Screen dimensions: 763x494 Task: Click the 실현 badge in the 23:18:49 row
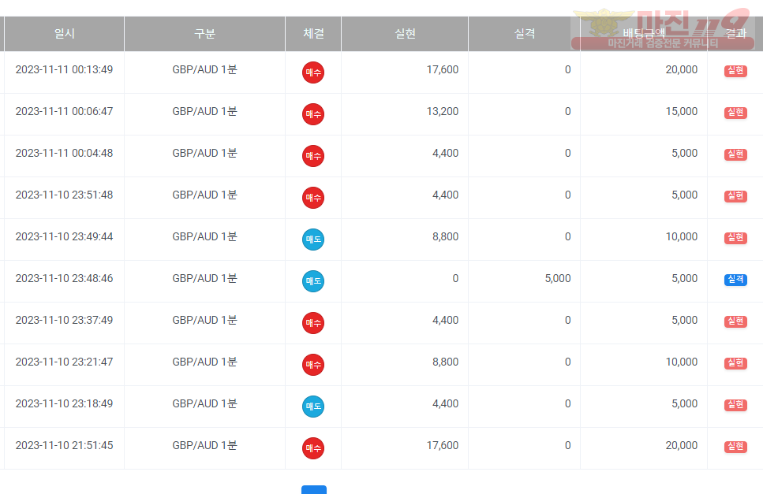point(735,405)
